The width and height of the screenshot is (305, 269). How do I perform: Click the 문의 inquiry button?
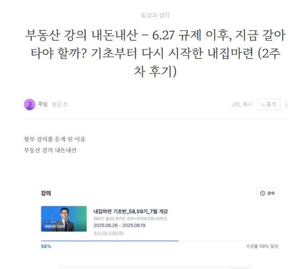[x=267, y=193]
